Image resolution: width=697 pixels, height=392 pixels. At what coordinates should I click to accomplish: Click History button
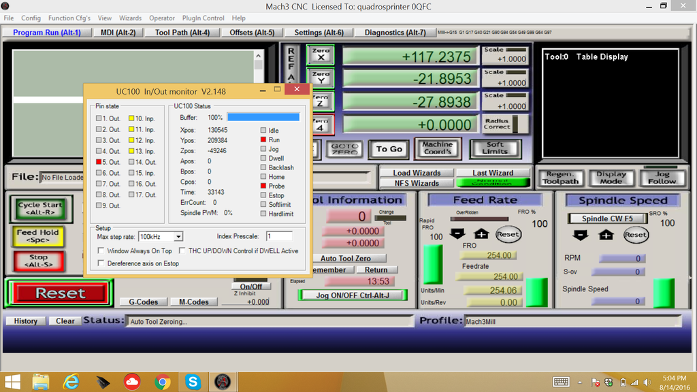pyautogui.click(x=25, y=321)
